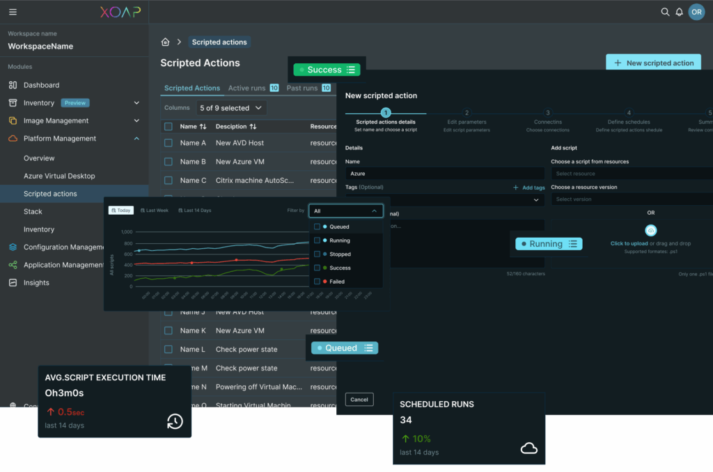
Task: Click the list icon on Success badge
Action: tap(352, 70)
